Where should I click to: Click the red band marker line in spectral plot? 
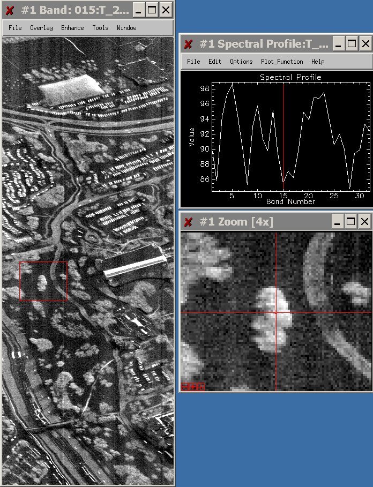[x=284, y=137]
